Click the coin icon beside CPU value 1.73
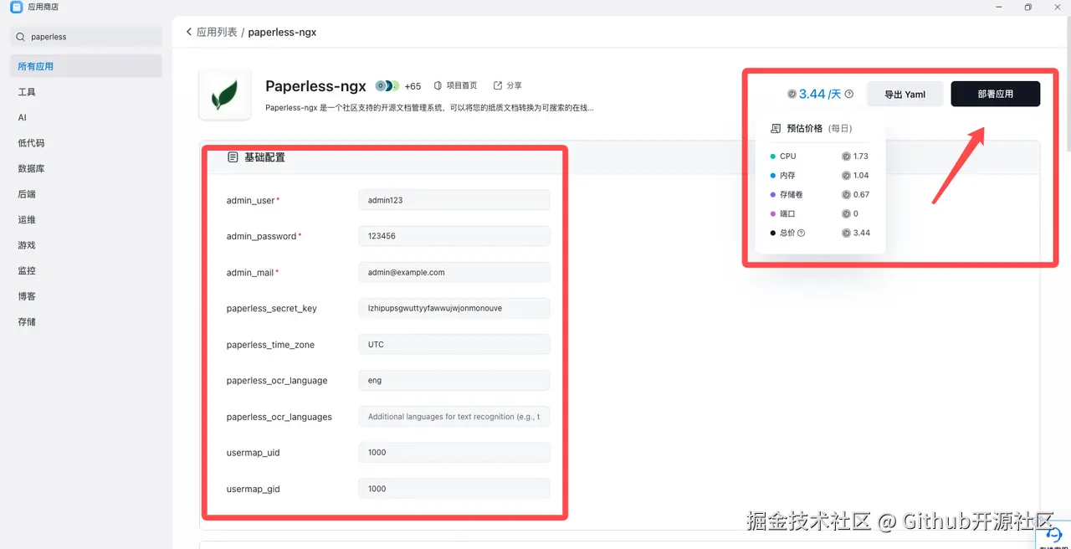 coord(846,156)
